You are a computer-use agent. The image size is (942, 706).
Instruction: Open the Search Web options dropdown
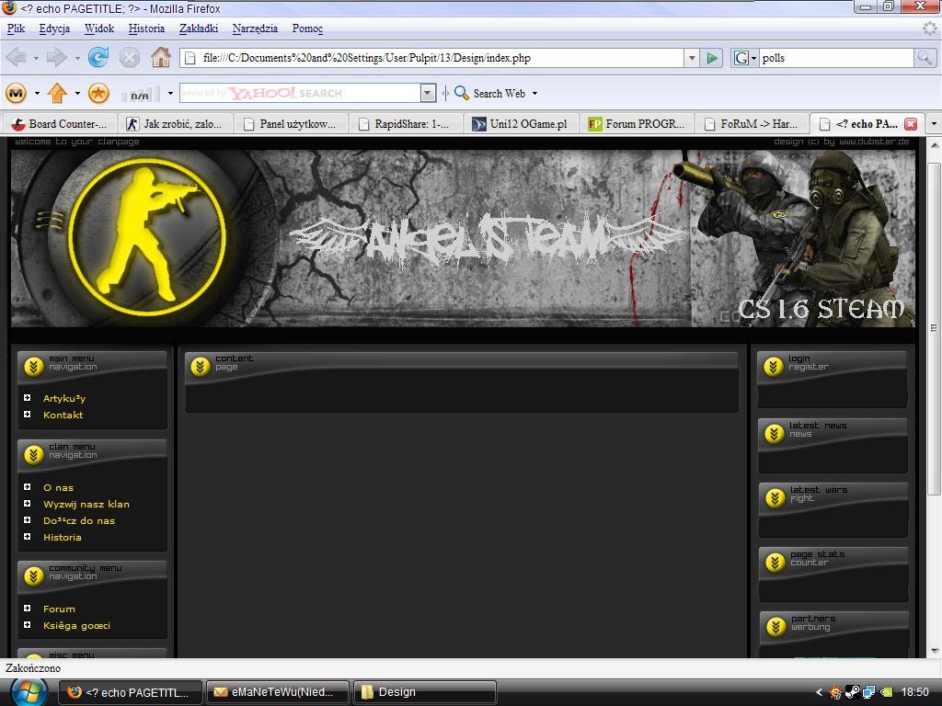tap(534, 94)
